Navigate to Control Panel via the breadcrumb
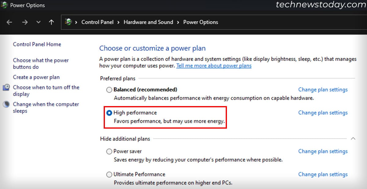This screenshot has width=367, height=189. pos(97,22)
